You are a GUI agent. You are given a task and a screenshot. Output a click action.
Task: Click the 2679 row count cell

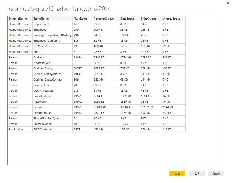coord(83,129)
